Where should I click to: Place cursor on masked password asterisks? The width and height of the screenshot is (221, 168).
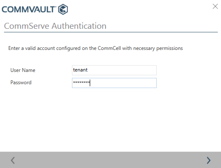[81, 82]
